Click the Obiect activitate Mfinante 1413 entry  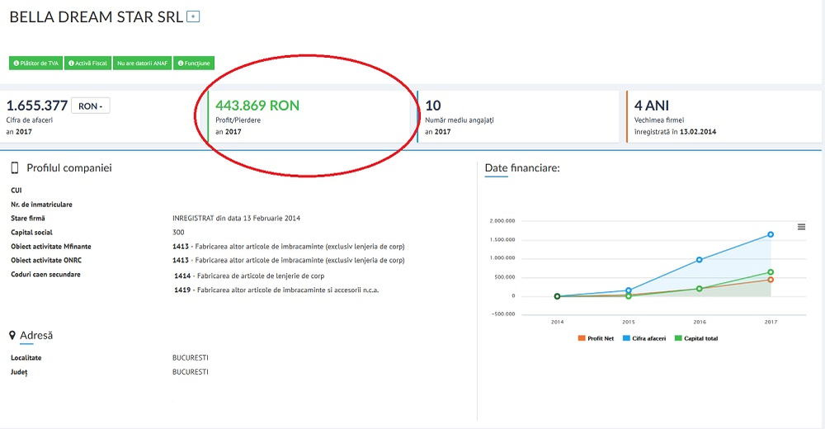[288, 247]
